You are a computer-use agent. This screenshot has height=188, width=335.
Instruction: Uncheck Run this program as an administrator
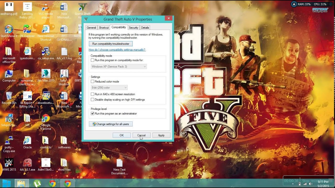click(92, 114)
